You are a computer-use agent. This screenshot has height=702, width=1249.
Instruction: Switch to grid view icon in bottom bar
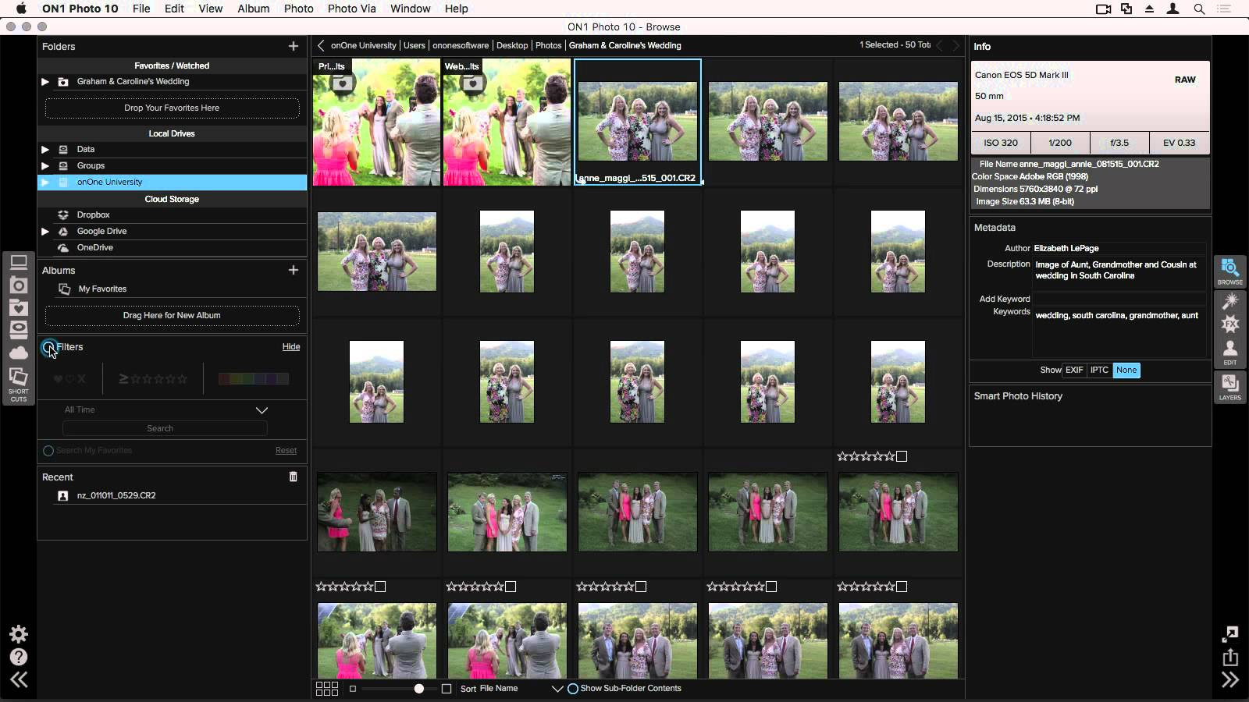327,689
